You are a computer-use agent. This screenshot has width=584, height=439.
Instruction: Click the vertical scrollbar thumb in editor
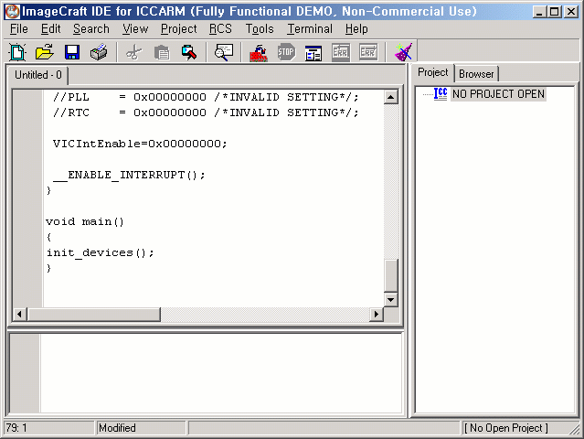(390, 275)
